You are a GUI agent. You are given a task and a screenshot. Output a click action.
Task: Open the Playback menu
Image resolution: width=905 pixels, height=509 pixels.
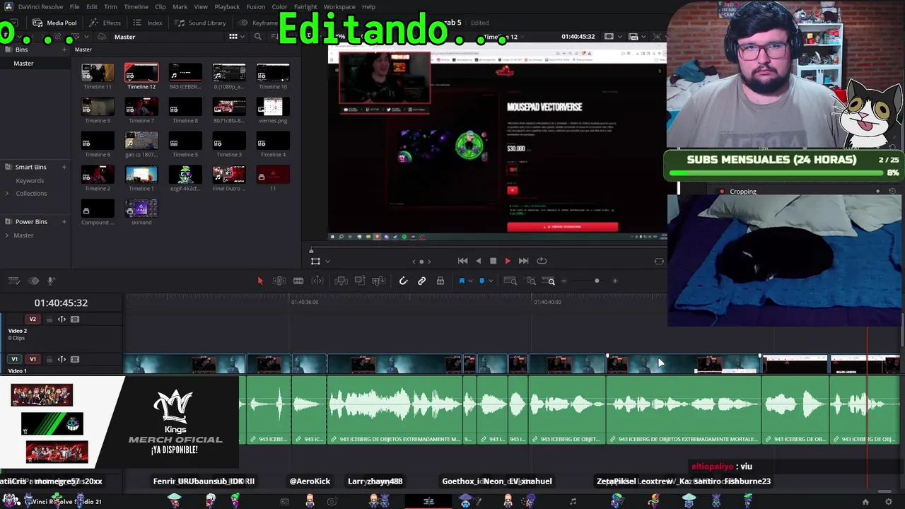coord(227,7)
